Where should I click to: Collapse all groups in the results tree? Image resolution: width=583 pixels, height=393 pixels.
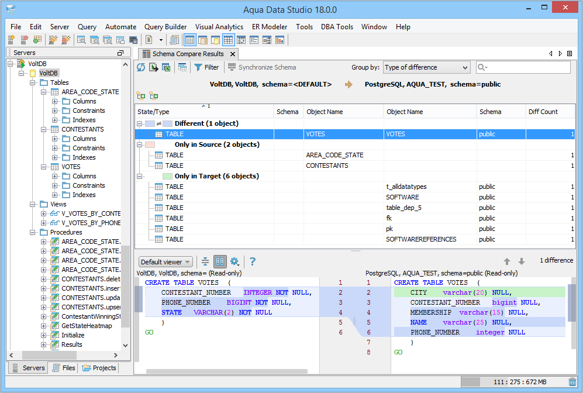coord(154,96)
